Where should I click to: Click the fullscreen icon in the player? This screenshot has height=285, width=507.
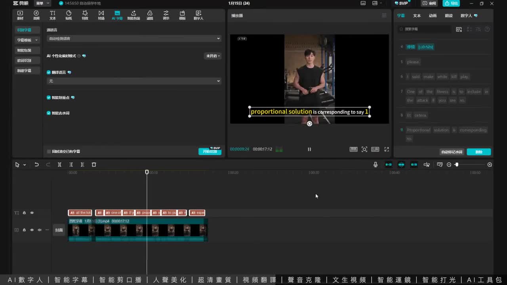coord(387,149)
